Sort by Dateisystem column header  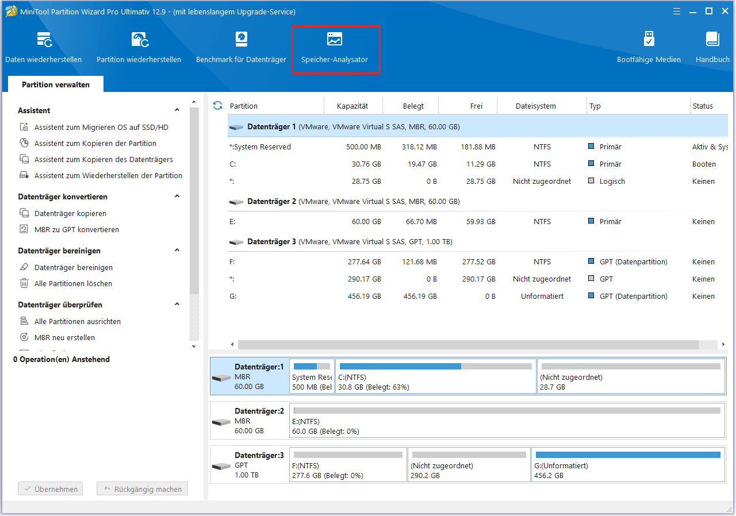542,106
